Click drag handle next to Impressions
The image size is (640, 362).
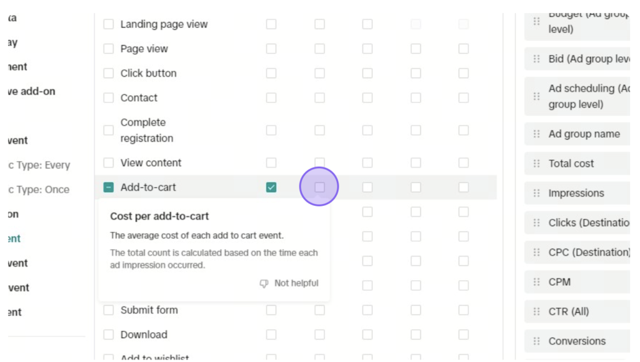point(536,193)
